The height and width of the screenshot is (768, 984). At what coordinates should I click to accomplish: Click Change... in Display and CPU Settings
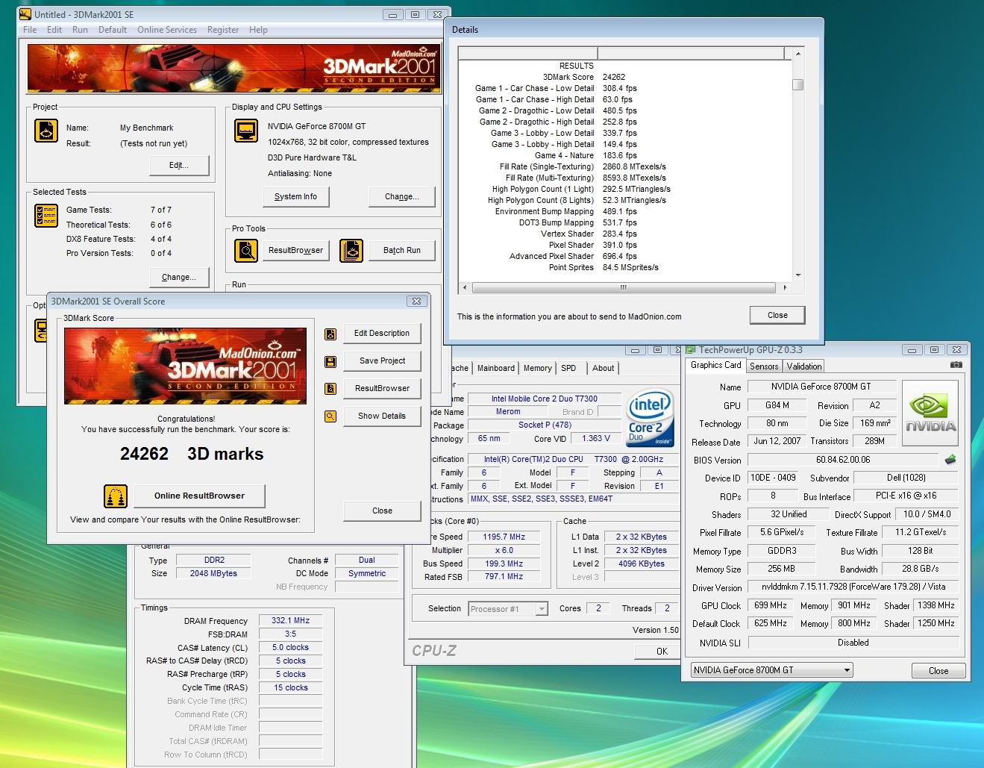coord(401,196)
